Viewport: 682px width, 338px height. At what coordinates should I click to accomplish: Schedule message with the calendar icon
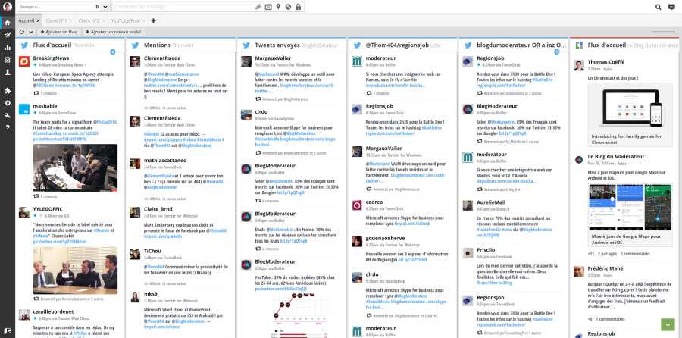point(268,7)
